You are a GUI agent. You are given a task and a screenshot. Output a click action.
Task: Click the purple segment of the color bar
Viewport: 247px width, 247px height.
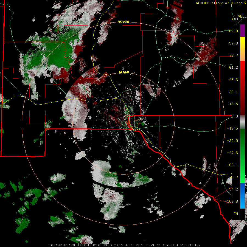[x=242, y=30]
